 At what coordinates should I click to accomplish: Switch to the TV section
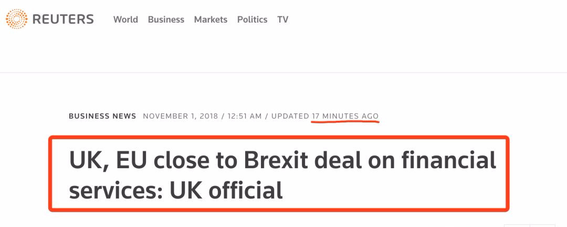point(283,19)
